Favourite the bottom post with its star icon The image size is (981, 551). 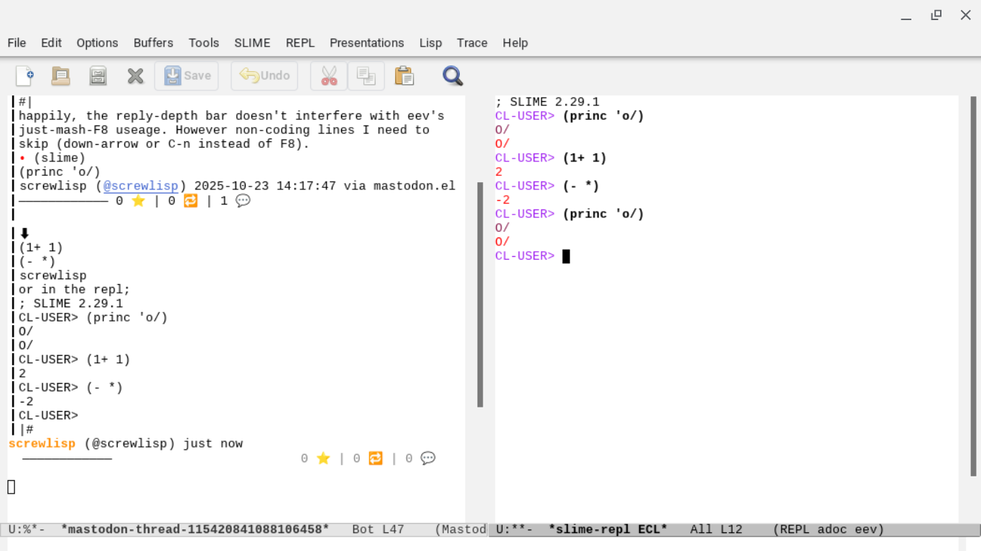(x=323, y=458)
